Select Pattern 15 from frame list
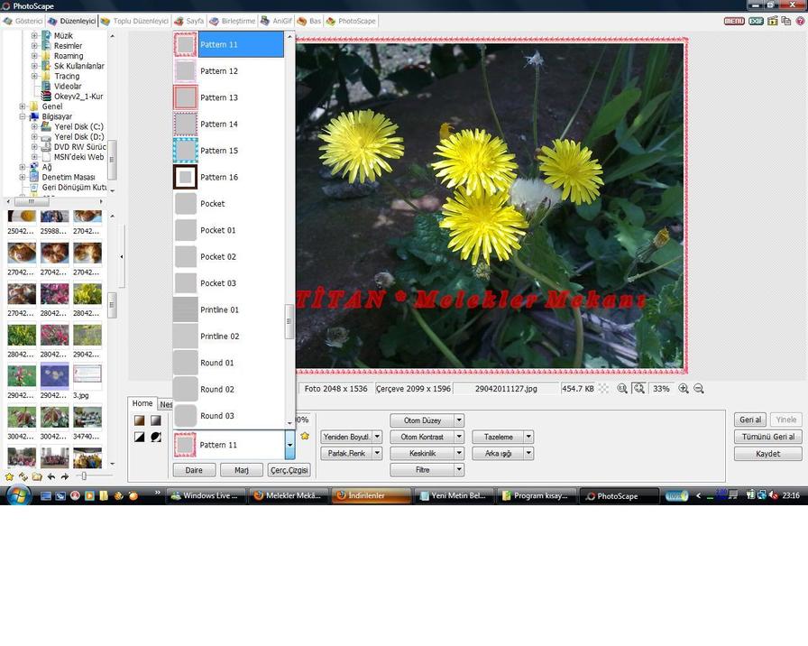Image resolution: width=808 pixels, height=646 pixels. [x=219, y=151]
